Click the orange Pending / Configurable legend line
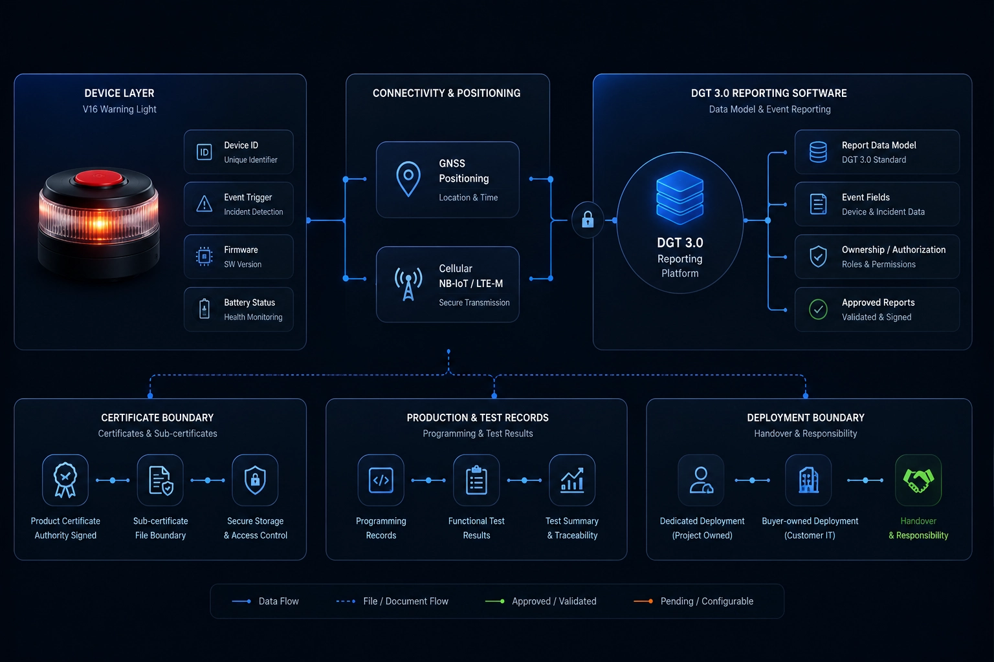This screenshot has width=994, height=662. (x=643, y=601)
